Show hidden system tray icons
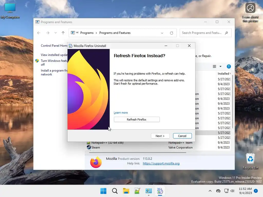The width and height of the screenshot is (263, 197). pyautogui.click(x=210, y=191)
